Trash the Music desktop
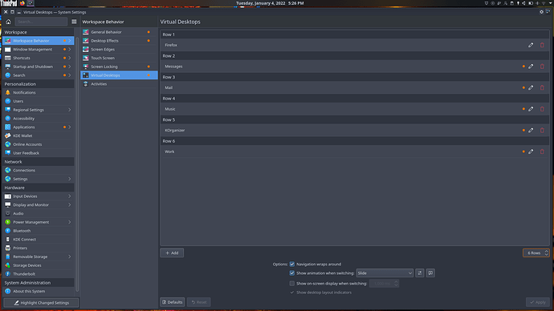 542,109
